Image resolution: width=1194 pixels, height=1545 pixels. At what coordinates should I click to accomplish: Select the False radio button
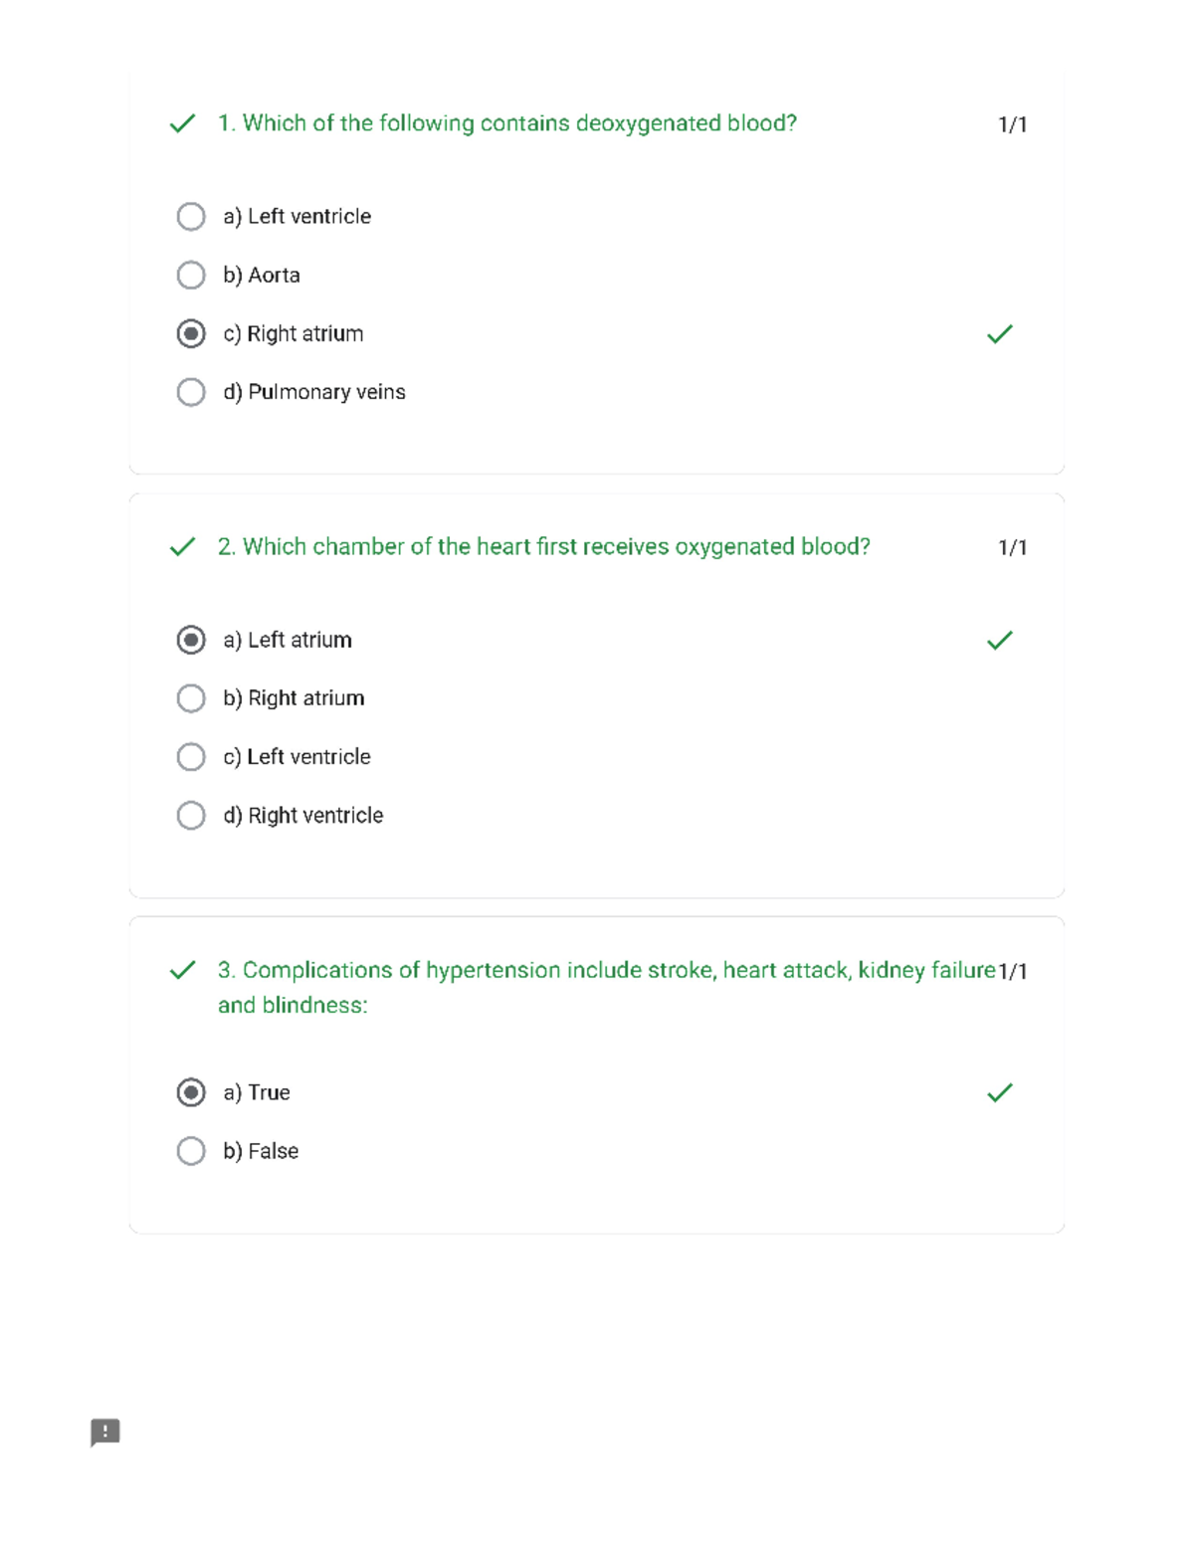tap(191, 1151)
